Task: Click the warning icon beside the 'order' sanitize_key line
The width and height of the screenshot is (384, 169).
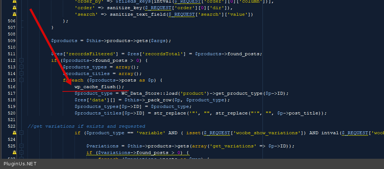Action: point(14,8)
